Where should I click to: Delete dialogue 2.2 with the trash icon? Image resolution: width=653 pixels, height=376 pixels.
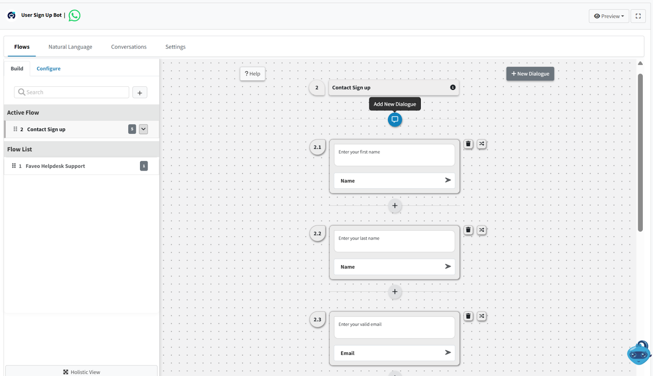pos(468,230)
